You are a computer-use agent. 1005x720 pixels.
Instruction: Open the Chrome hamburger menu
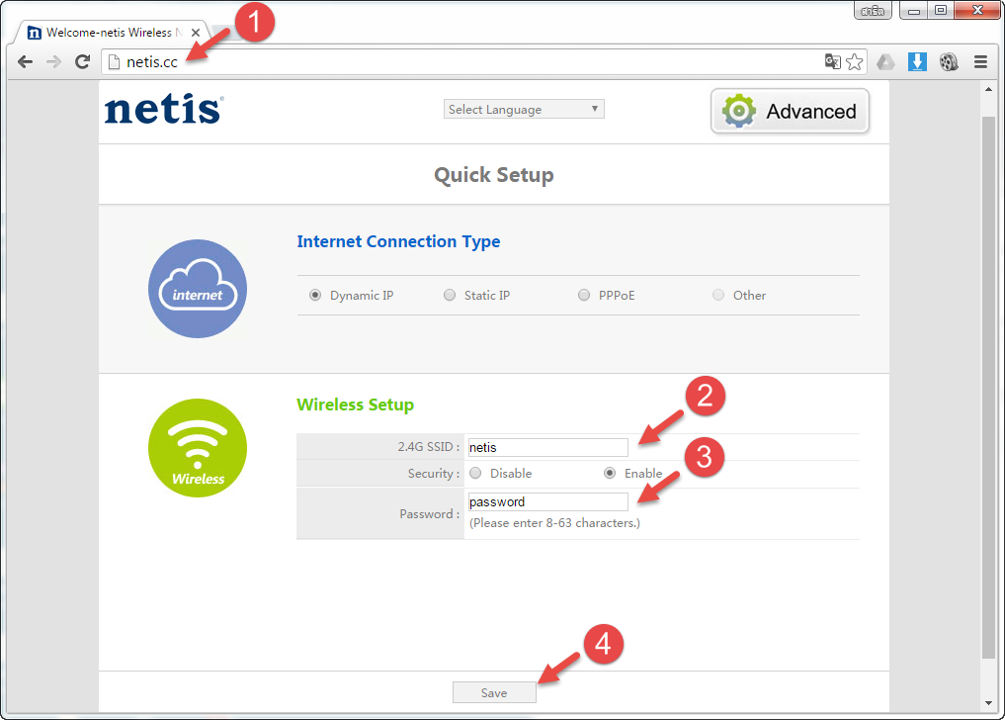coord(980,61)
